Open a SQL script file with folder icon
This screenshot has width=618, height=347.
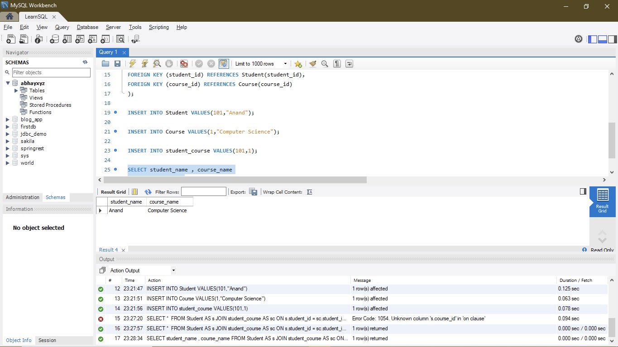pos(105,64)
